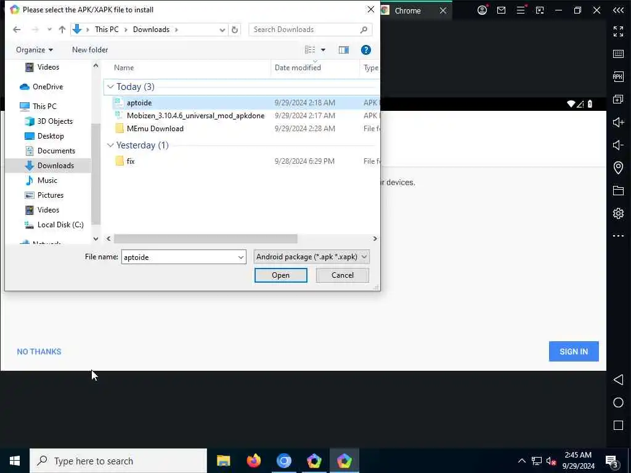Close the Chrome tab in MEmu
Screen dimensions: 631x473
[443, 11]
